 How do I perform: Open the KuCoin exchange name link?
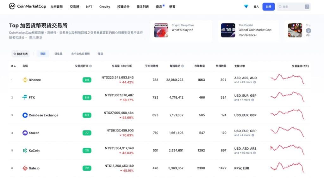coord(34,151)
